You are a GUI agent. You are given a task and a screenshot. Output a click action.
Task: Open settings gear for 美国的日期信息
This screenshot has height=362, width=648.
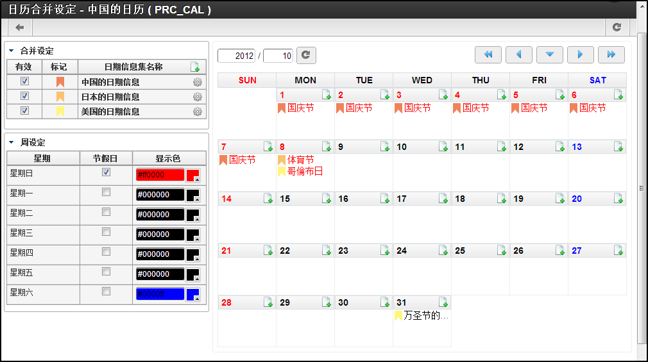pyautogui.click(x=198, y=112)
